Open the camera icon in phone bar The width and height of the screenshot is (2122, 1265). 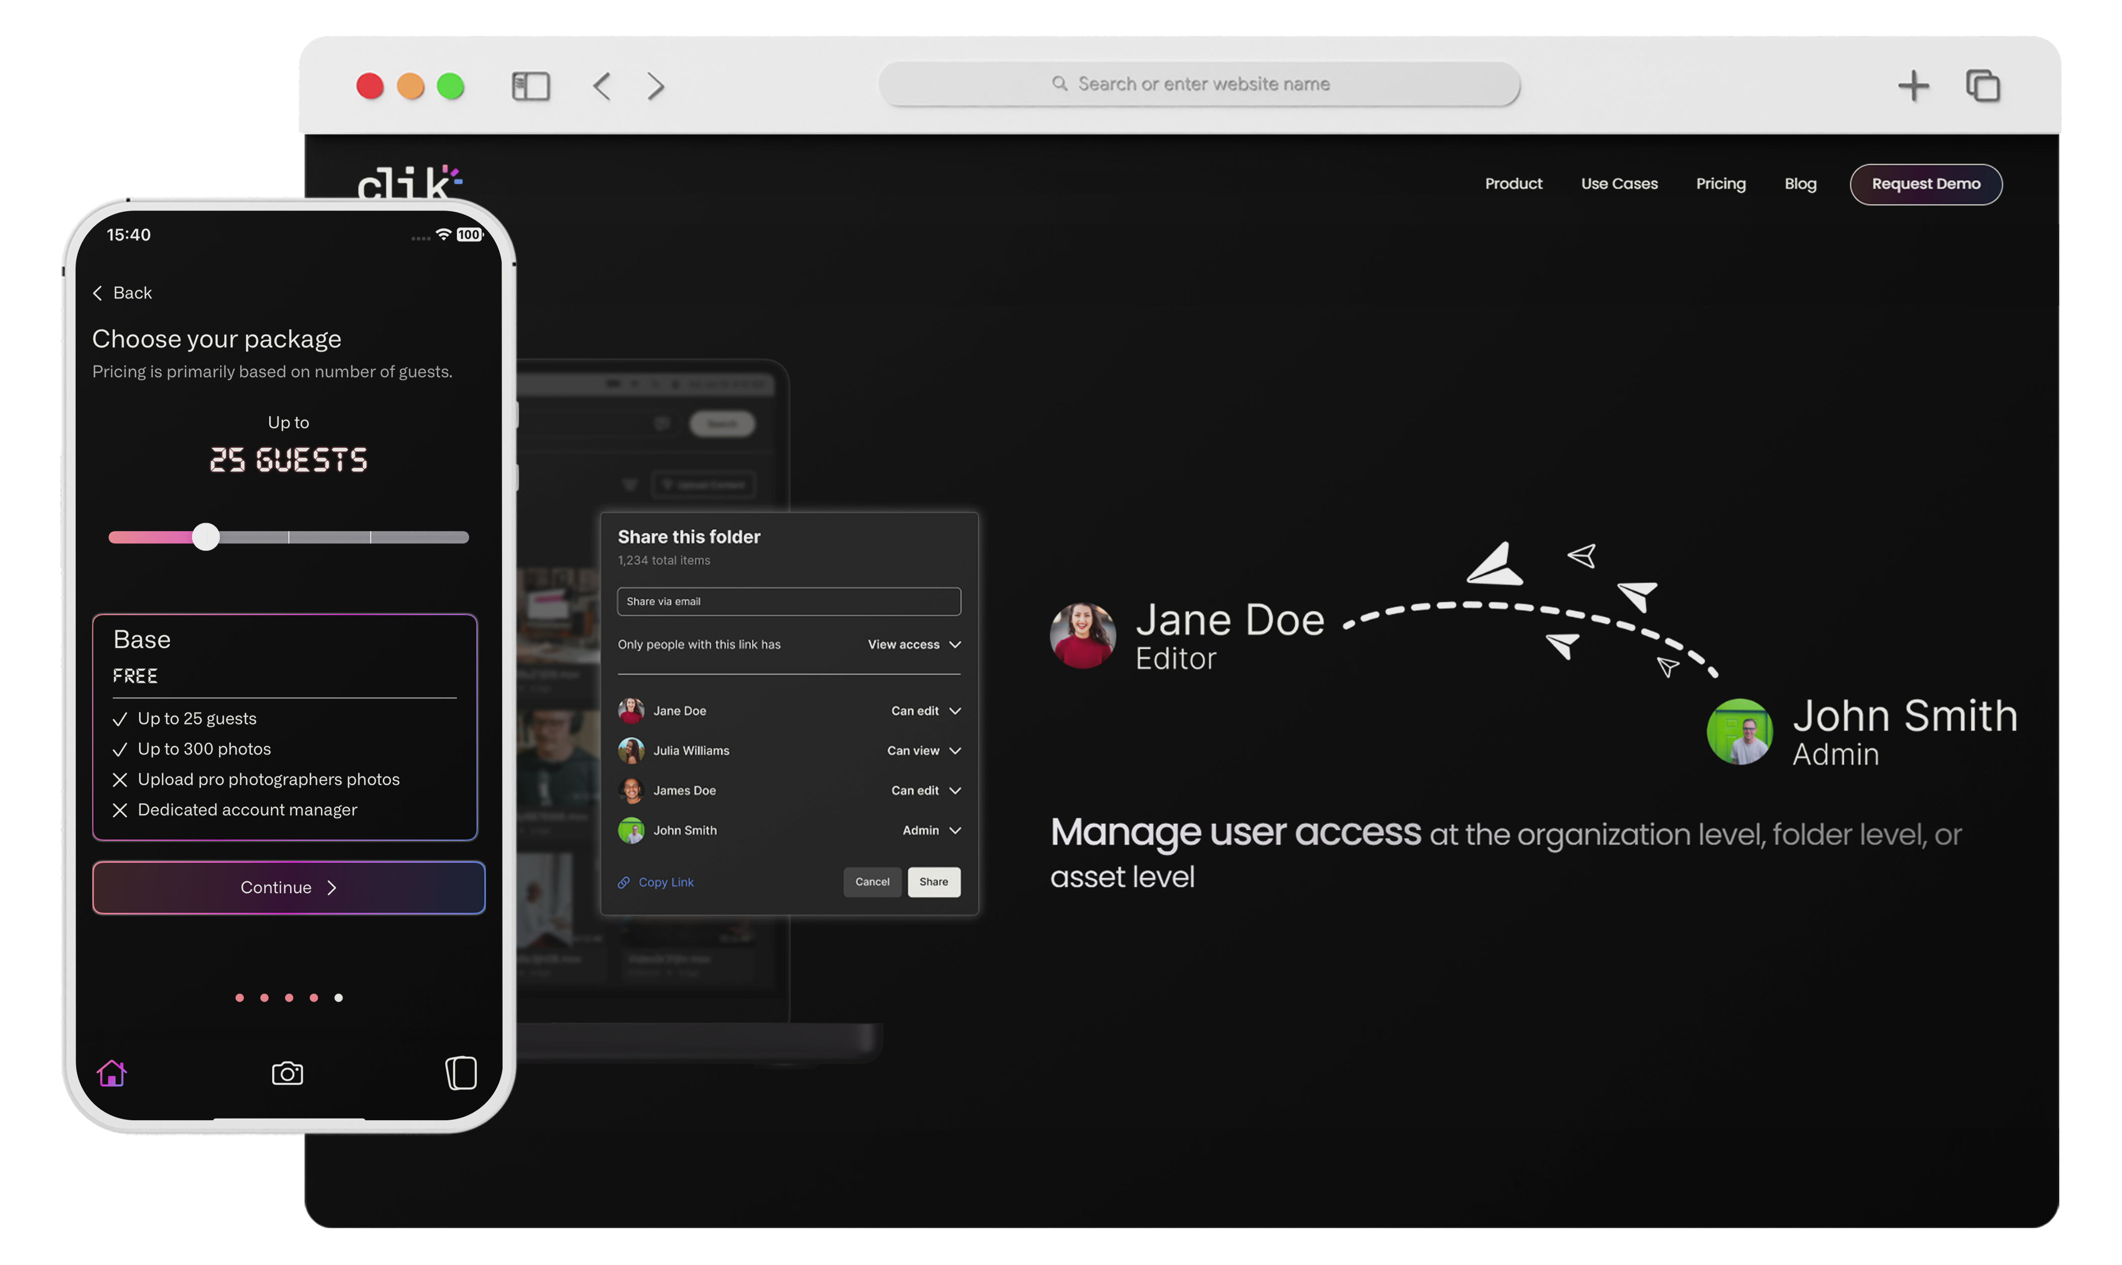[x=287, y=1074]
